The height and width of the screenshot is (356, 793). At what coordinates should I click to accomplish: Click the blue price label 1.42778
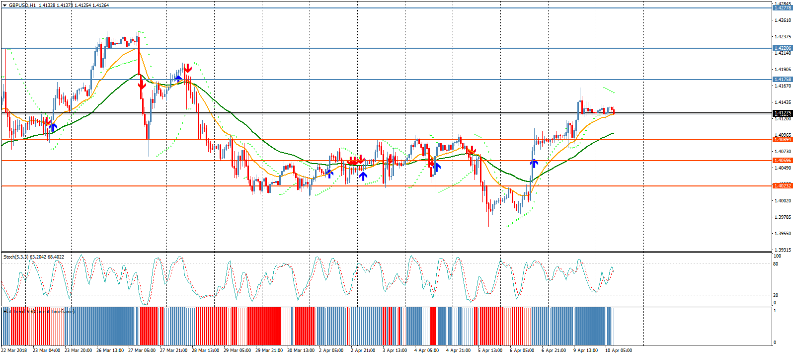click(x=783, y=8)
